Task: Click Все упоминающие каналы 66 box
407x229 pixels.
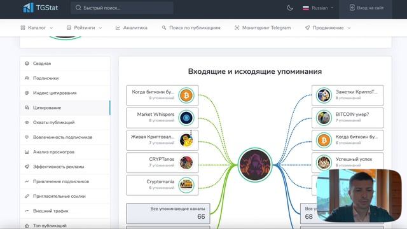Action: pos(168,214)
